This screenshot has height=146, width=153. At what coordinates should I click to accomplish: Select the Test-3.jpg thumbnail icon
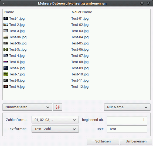6,31
